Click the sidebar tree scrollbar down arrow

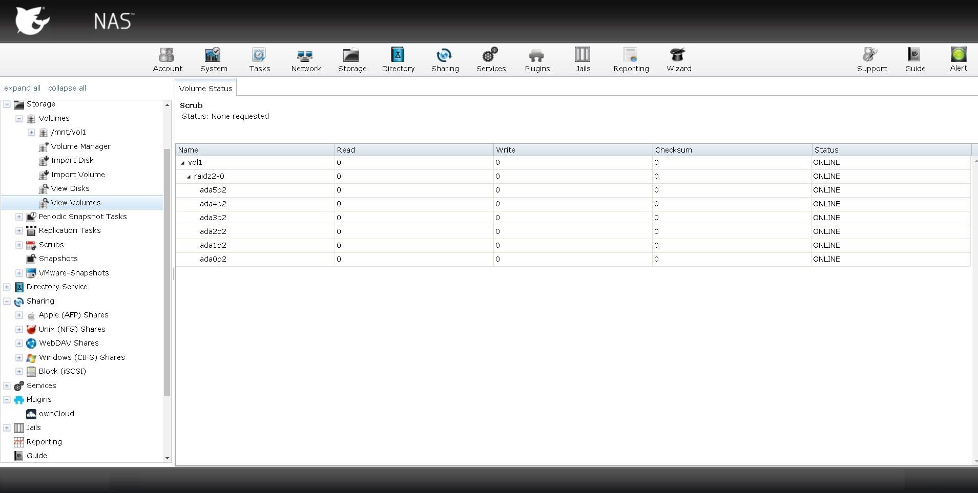[167, 458]
